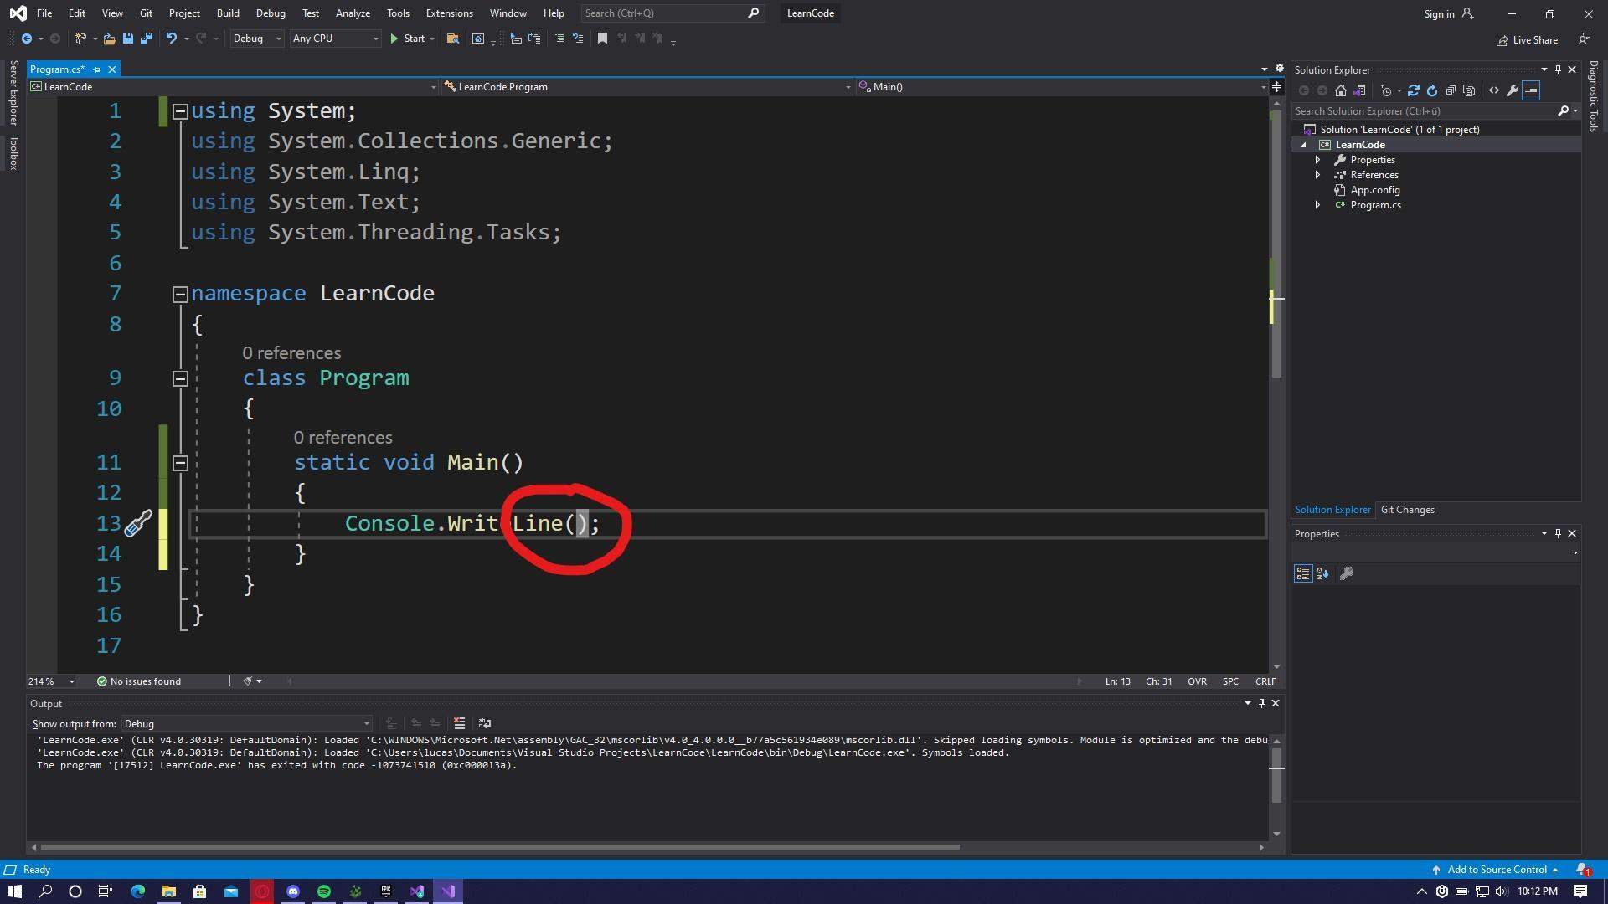Open the Debug menu

coord(270,13)
